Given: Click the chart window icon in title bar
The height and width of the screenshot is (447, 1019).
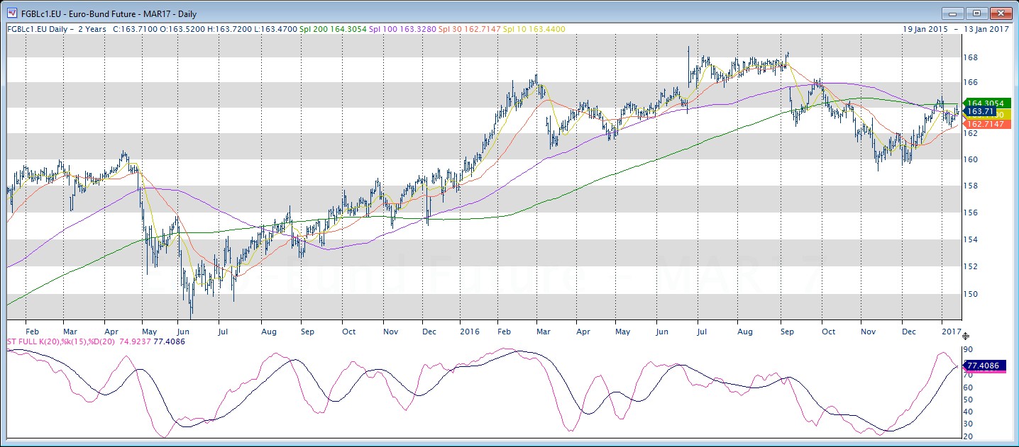Looking at the screenshot, I should (x=11, y=13).
